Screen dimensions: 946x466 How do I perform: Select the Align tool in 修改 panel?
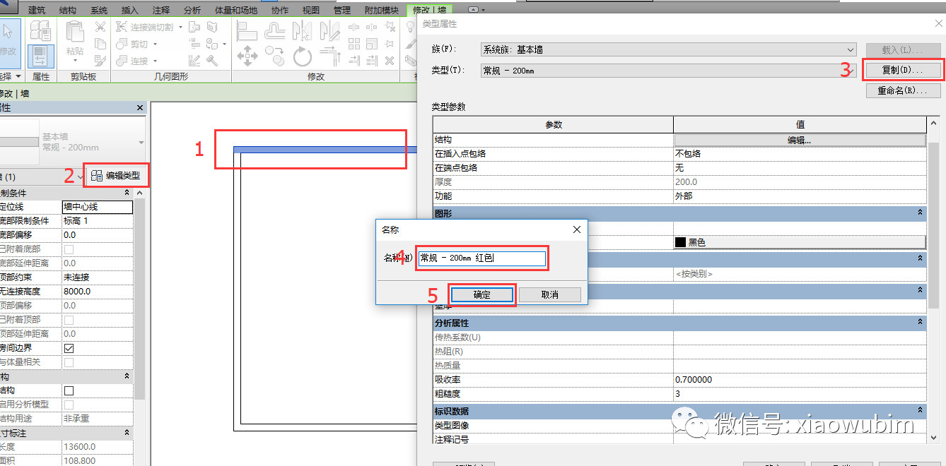pos(247,30)
